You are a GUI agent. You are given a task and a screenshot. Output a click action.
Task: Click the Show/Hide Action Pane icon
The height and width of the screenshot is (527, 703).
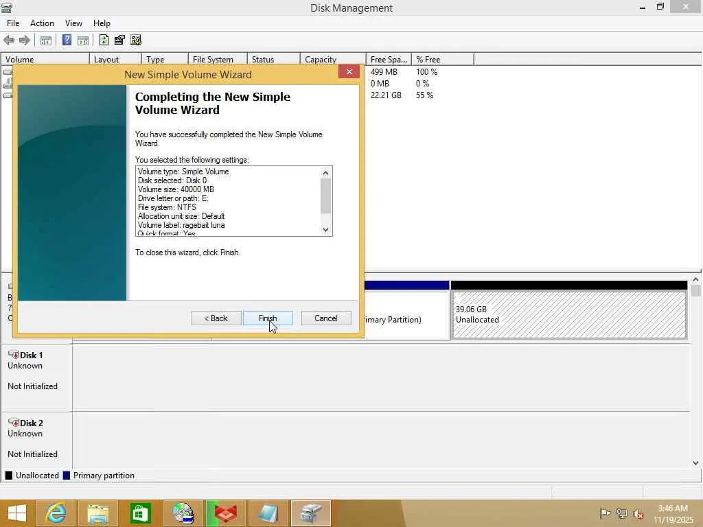tap(83, 40)
